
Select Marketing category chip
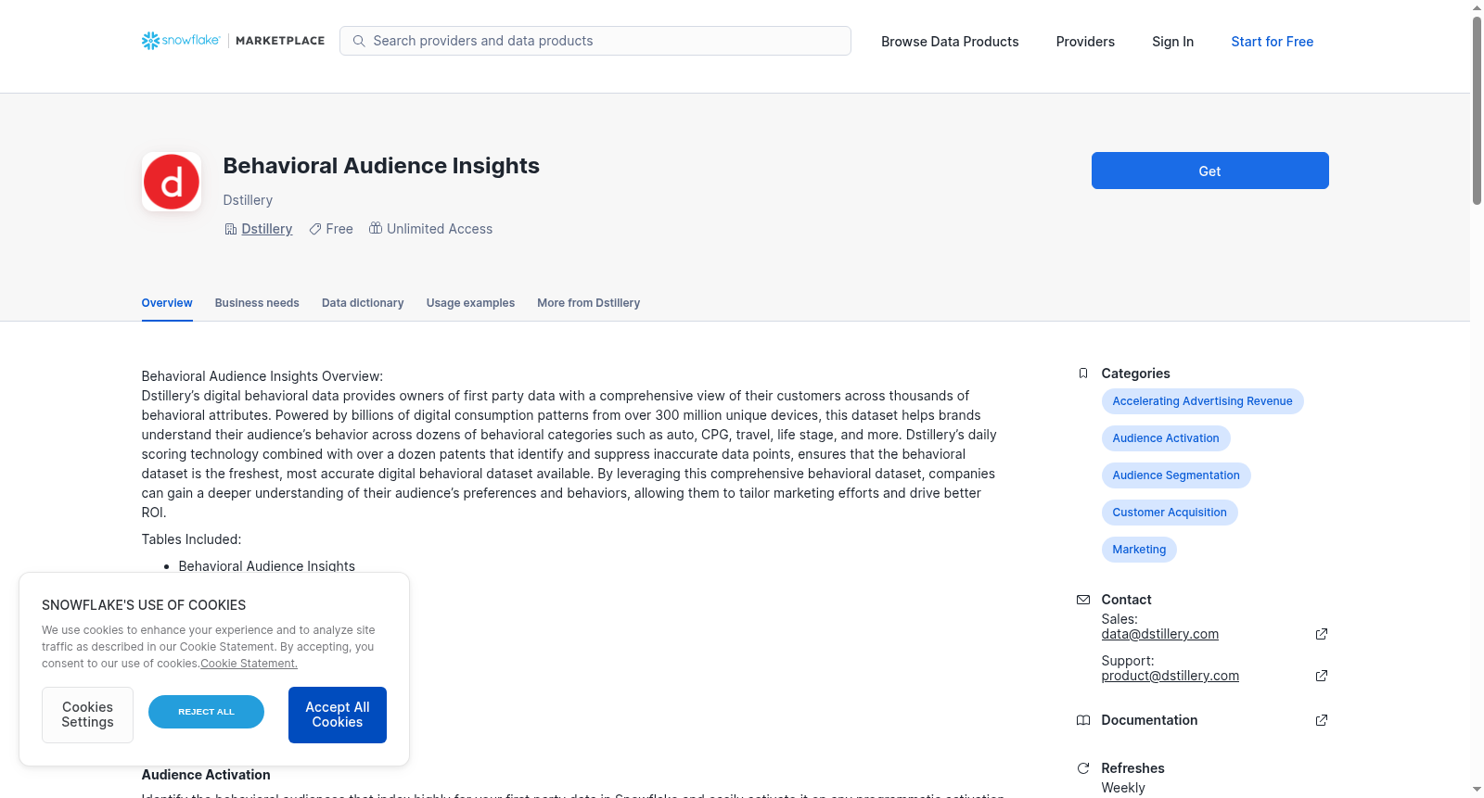(x=1139, y=550)
